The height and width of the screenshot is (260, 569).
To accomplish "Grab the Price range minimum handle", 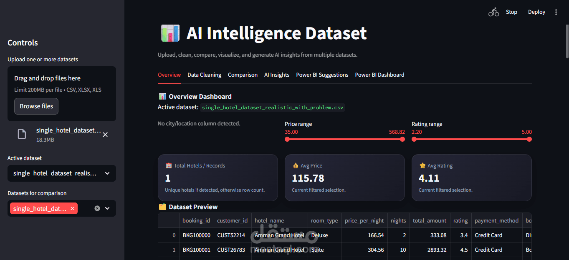I will 287,139.
